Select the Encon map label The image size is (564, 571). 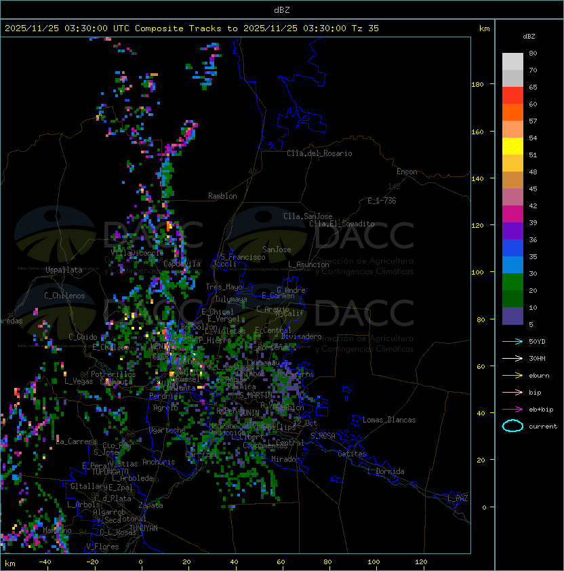click(407, 172)
